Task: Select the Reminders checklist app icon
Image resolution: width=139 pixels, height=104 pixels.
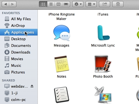Action: (61, 95)
